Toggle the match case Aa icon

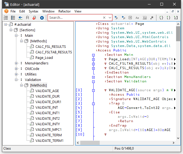(137, 18)
